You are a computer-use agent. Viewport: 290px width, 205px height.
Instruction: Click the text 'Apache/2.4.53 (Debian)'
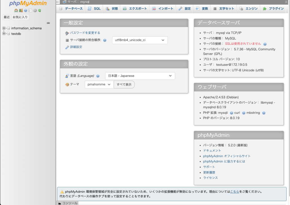(x=221, y=97)
